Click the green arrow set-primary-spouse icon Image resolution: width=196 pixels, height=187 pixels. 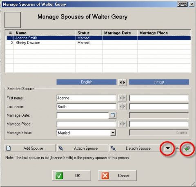pos(187,148)
